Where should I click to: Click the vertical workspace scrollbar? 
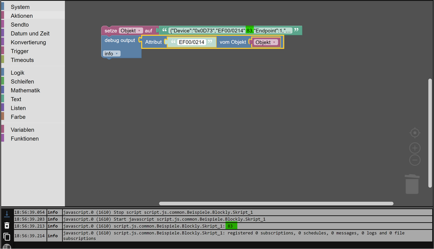430,133
